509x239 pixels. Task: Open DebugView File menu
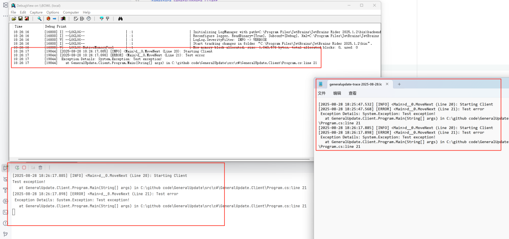pos(13,12)
